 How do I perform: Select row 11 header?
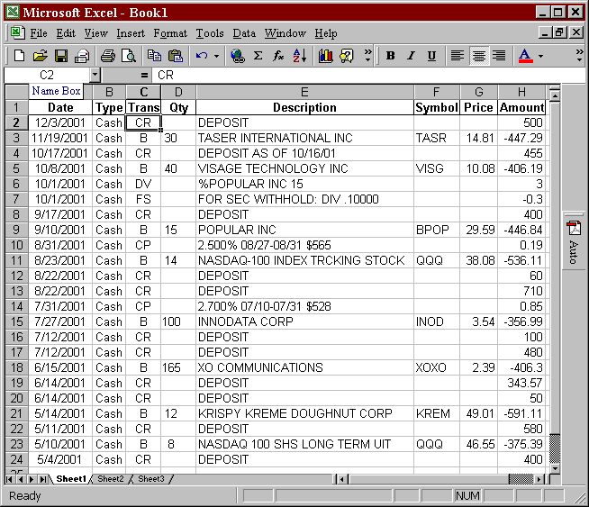click(x=16, y=260)
